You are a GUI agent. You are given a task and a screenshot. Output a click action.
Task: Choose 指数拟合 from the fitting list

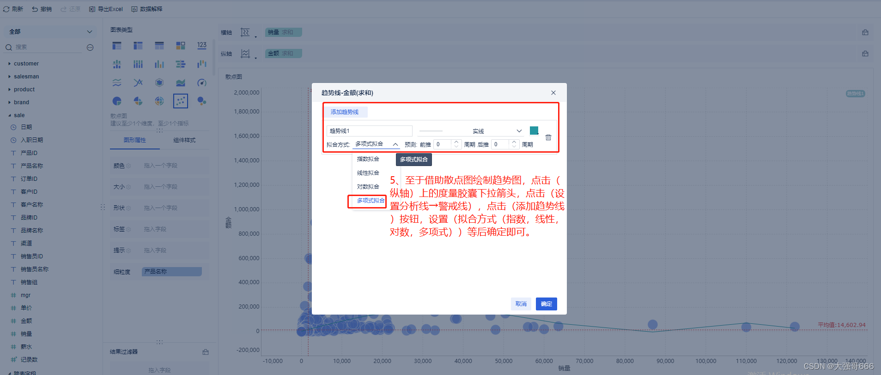pyautogui.click(x=368, y=159)
